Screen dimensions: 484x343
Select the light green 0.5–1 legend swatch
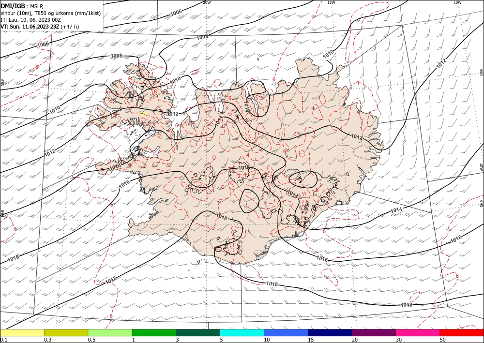coord(110,332)
